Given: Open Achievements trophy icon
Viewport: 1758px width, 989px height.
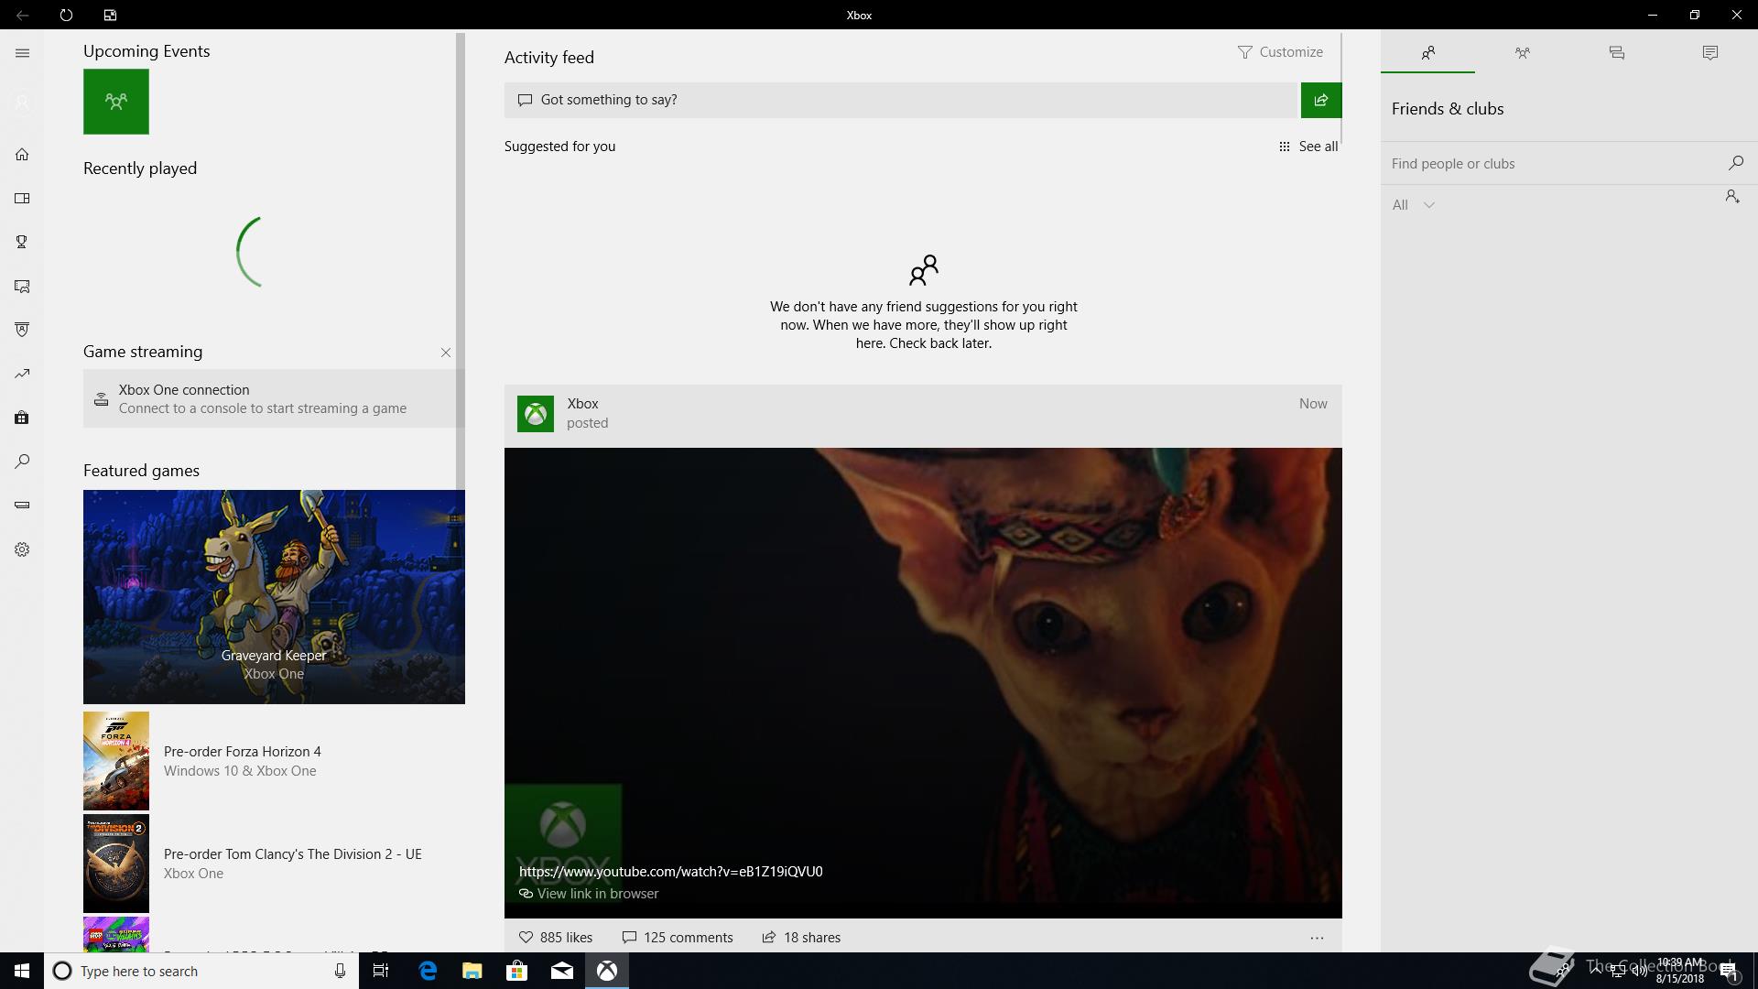Looking at the screenshot, I should (x=22, y=242).
